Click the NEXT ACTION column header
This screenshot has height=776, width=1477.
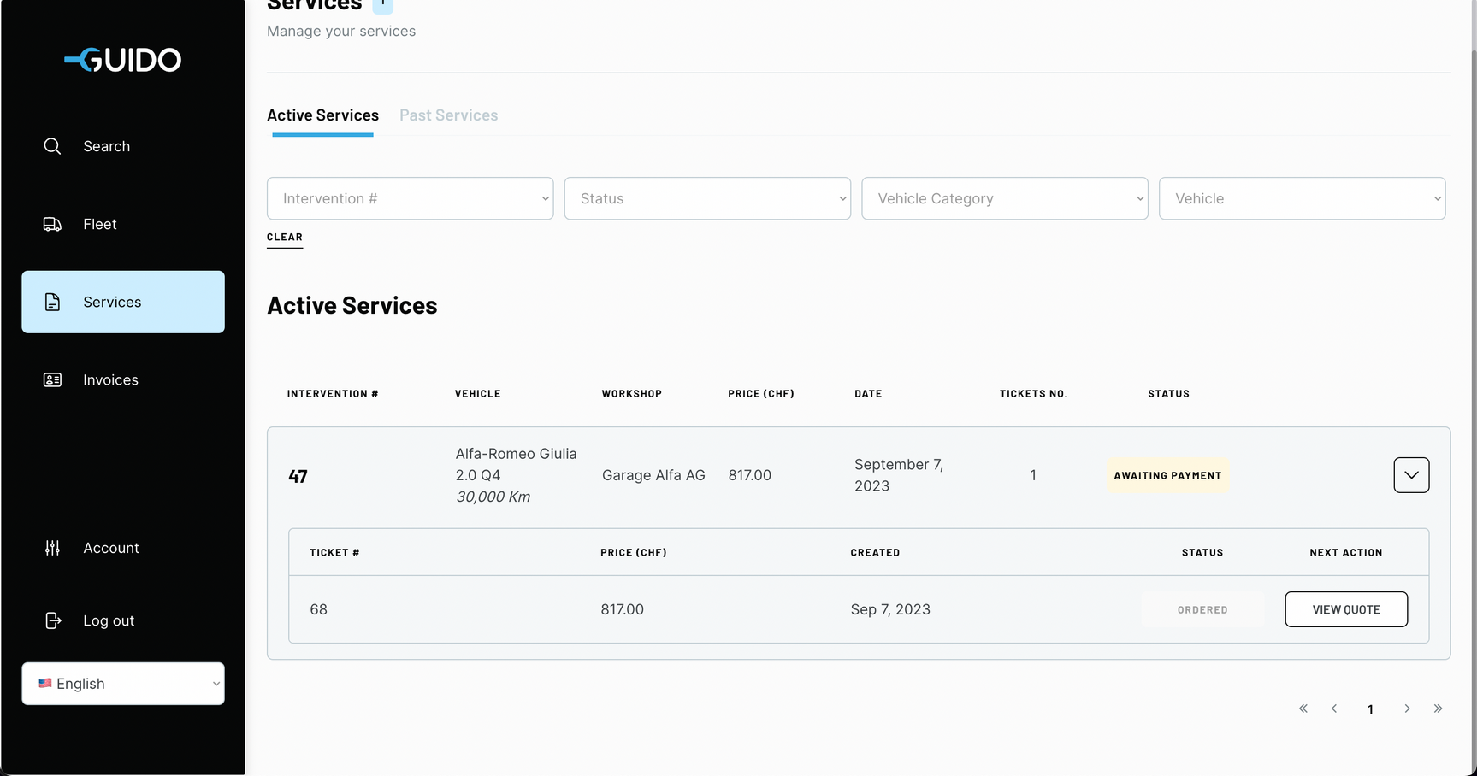(x=1346, y=553)
